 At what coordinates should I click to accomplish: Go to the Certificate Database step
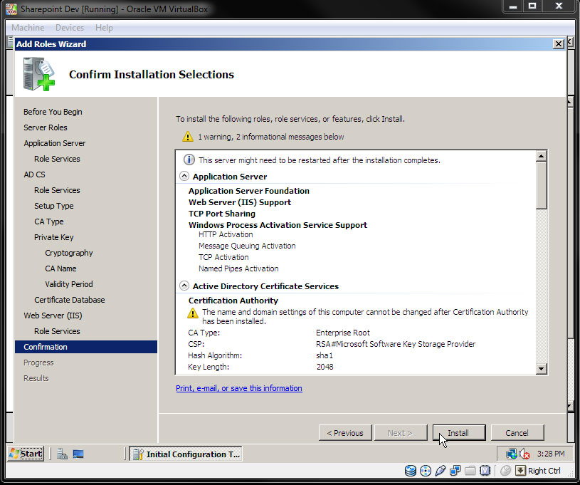70,300
